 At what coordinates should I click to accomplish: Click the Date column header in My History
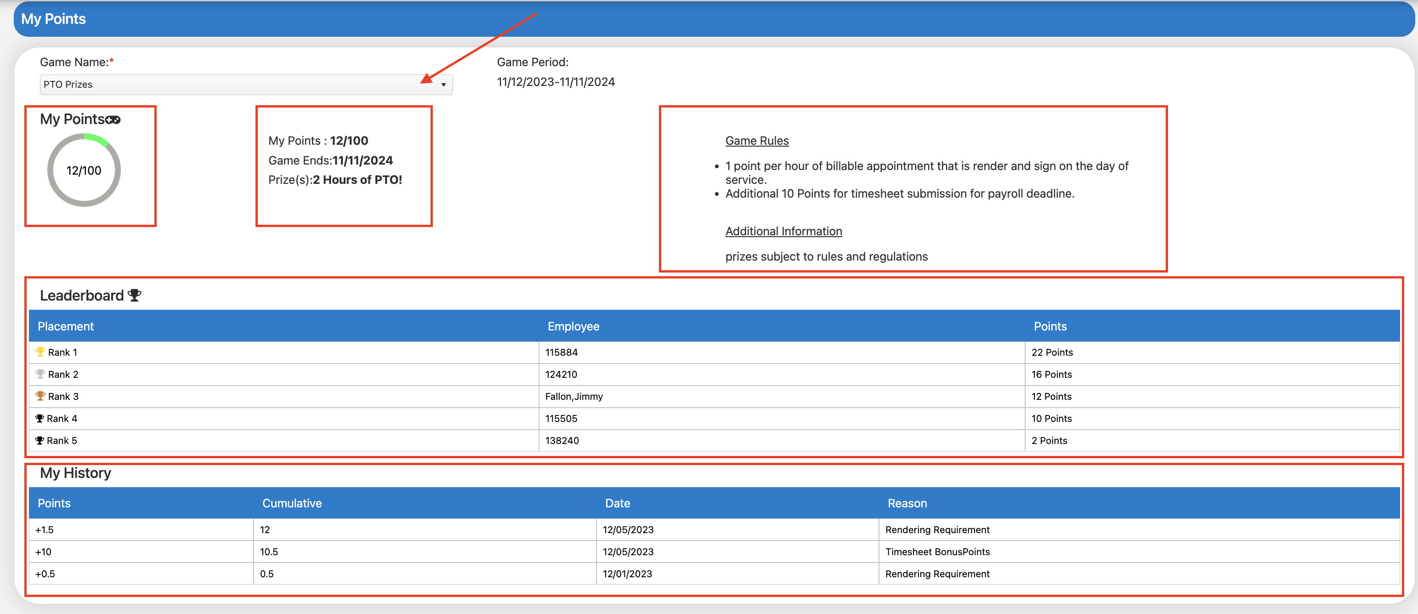click(617, 503)
